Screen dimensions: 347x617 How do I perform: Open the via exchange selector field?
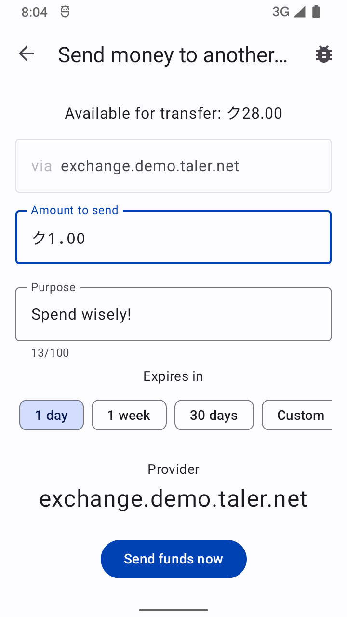[x=173, y=166]
